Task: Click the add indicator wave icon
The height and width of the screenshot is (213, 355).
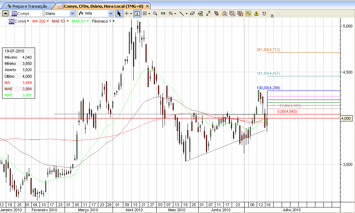Action: [171, 14]
